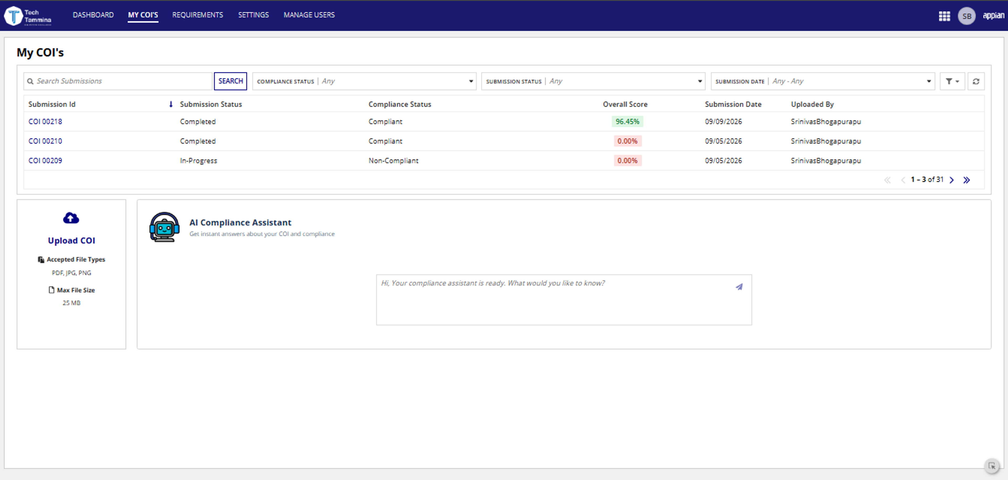Open the Settings tab

pos(254,15)
